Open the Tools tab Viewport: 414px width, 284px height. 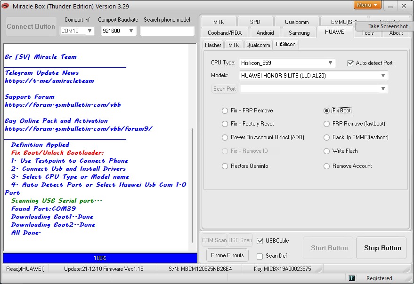click(367, 33)
